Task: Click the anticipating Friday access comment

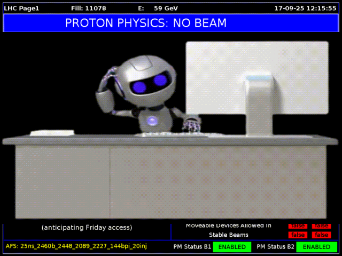Action: click(x=87, y=228)
